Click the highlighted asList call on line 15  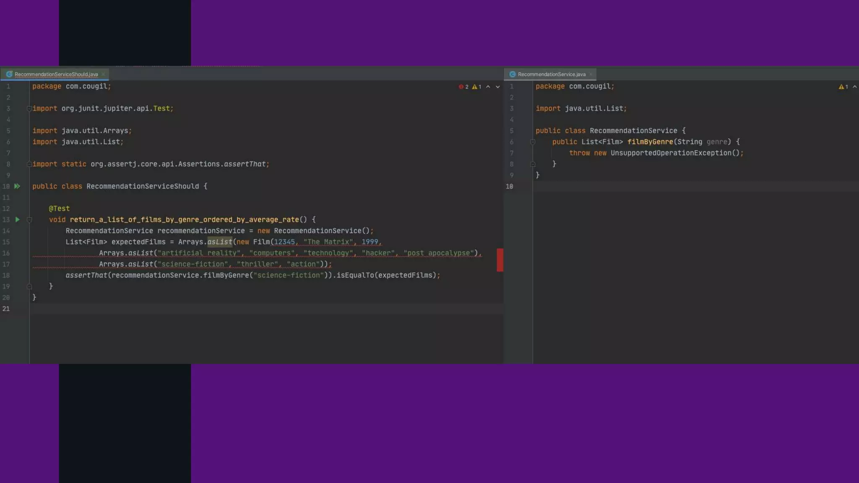219,242
